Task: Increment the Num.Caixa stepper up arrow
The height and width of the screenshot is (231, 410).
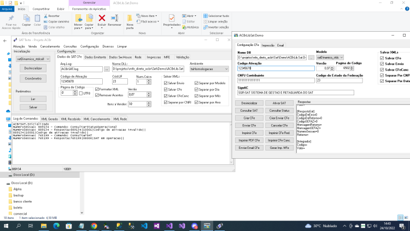Action: click(x=149, y=80)
